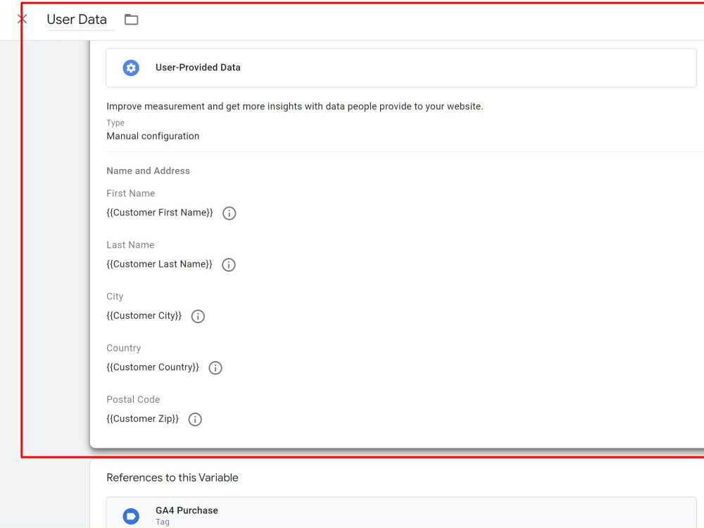Click the {{Customer First Name}} value
The image size is (704, 528).
pos(159,213)
